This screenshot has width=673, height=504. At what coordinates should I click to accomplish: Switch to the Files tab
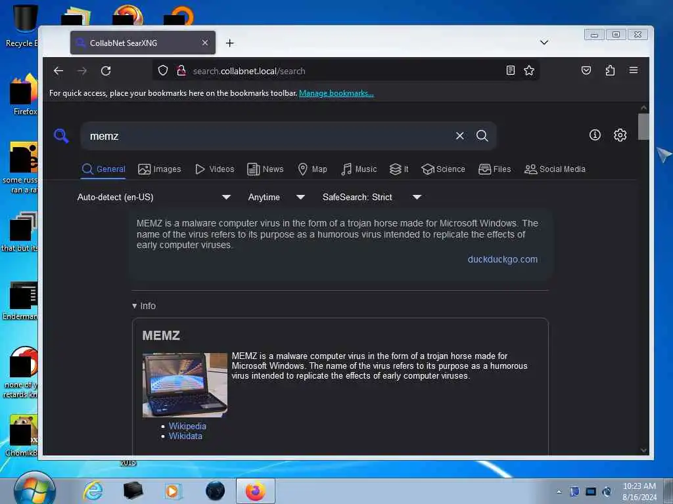coord(494,169)
